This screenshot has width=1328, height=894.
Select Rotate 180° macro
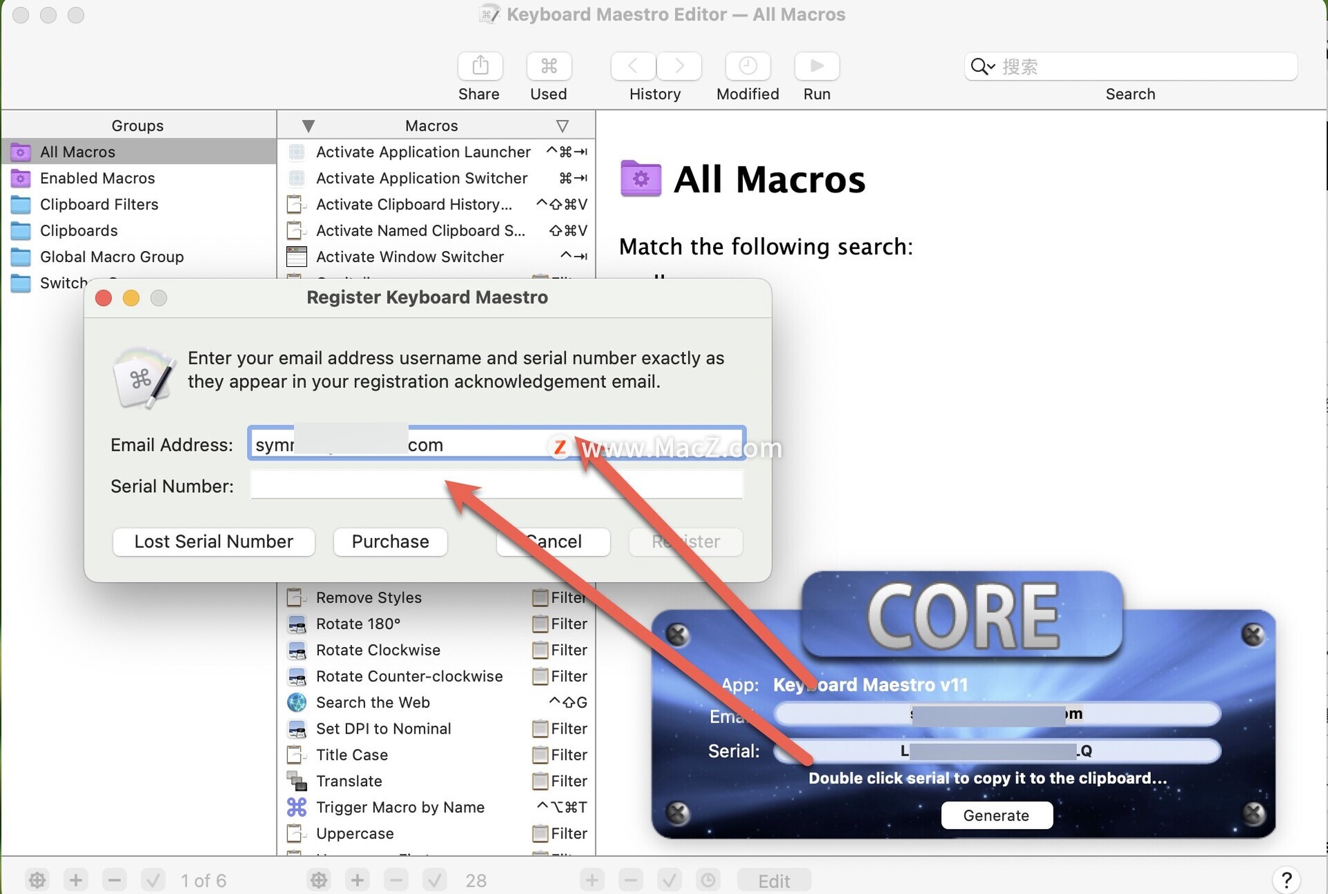pyautogui.click(x=436, y=623)
